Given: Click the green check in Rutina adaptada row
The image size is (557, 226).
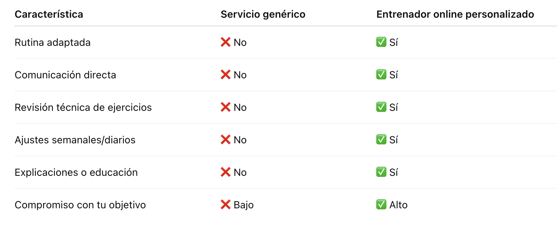Looking at the screenshot, I should [381, 43].
